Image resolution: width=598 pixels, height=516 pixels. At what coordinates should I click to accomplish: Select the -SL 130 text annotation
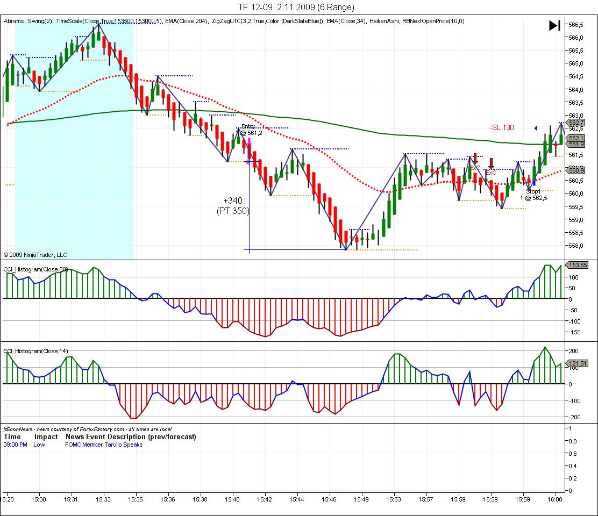(x=501, y=127)
